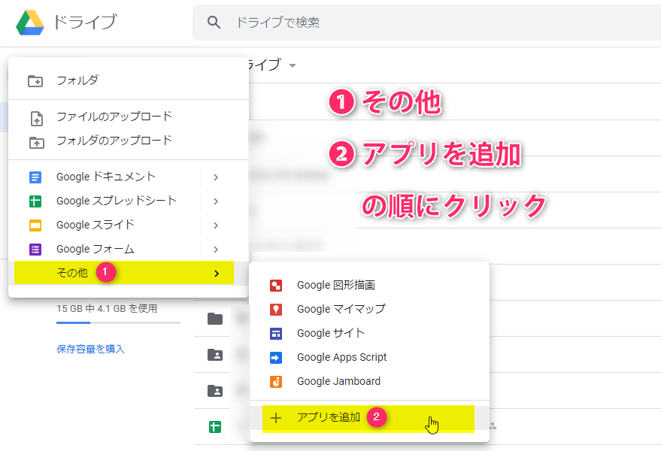Click the Google Slides yellow icon
The image size is (661, 451).
pyautogui.click(x=35, y=225)
